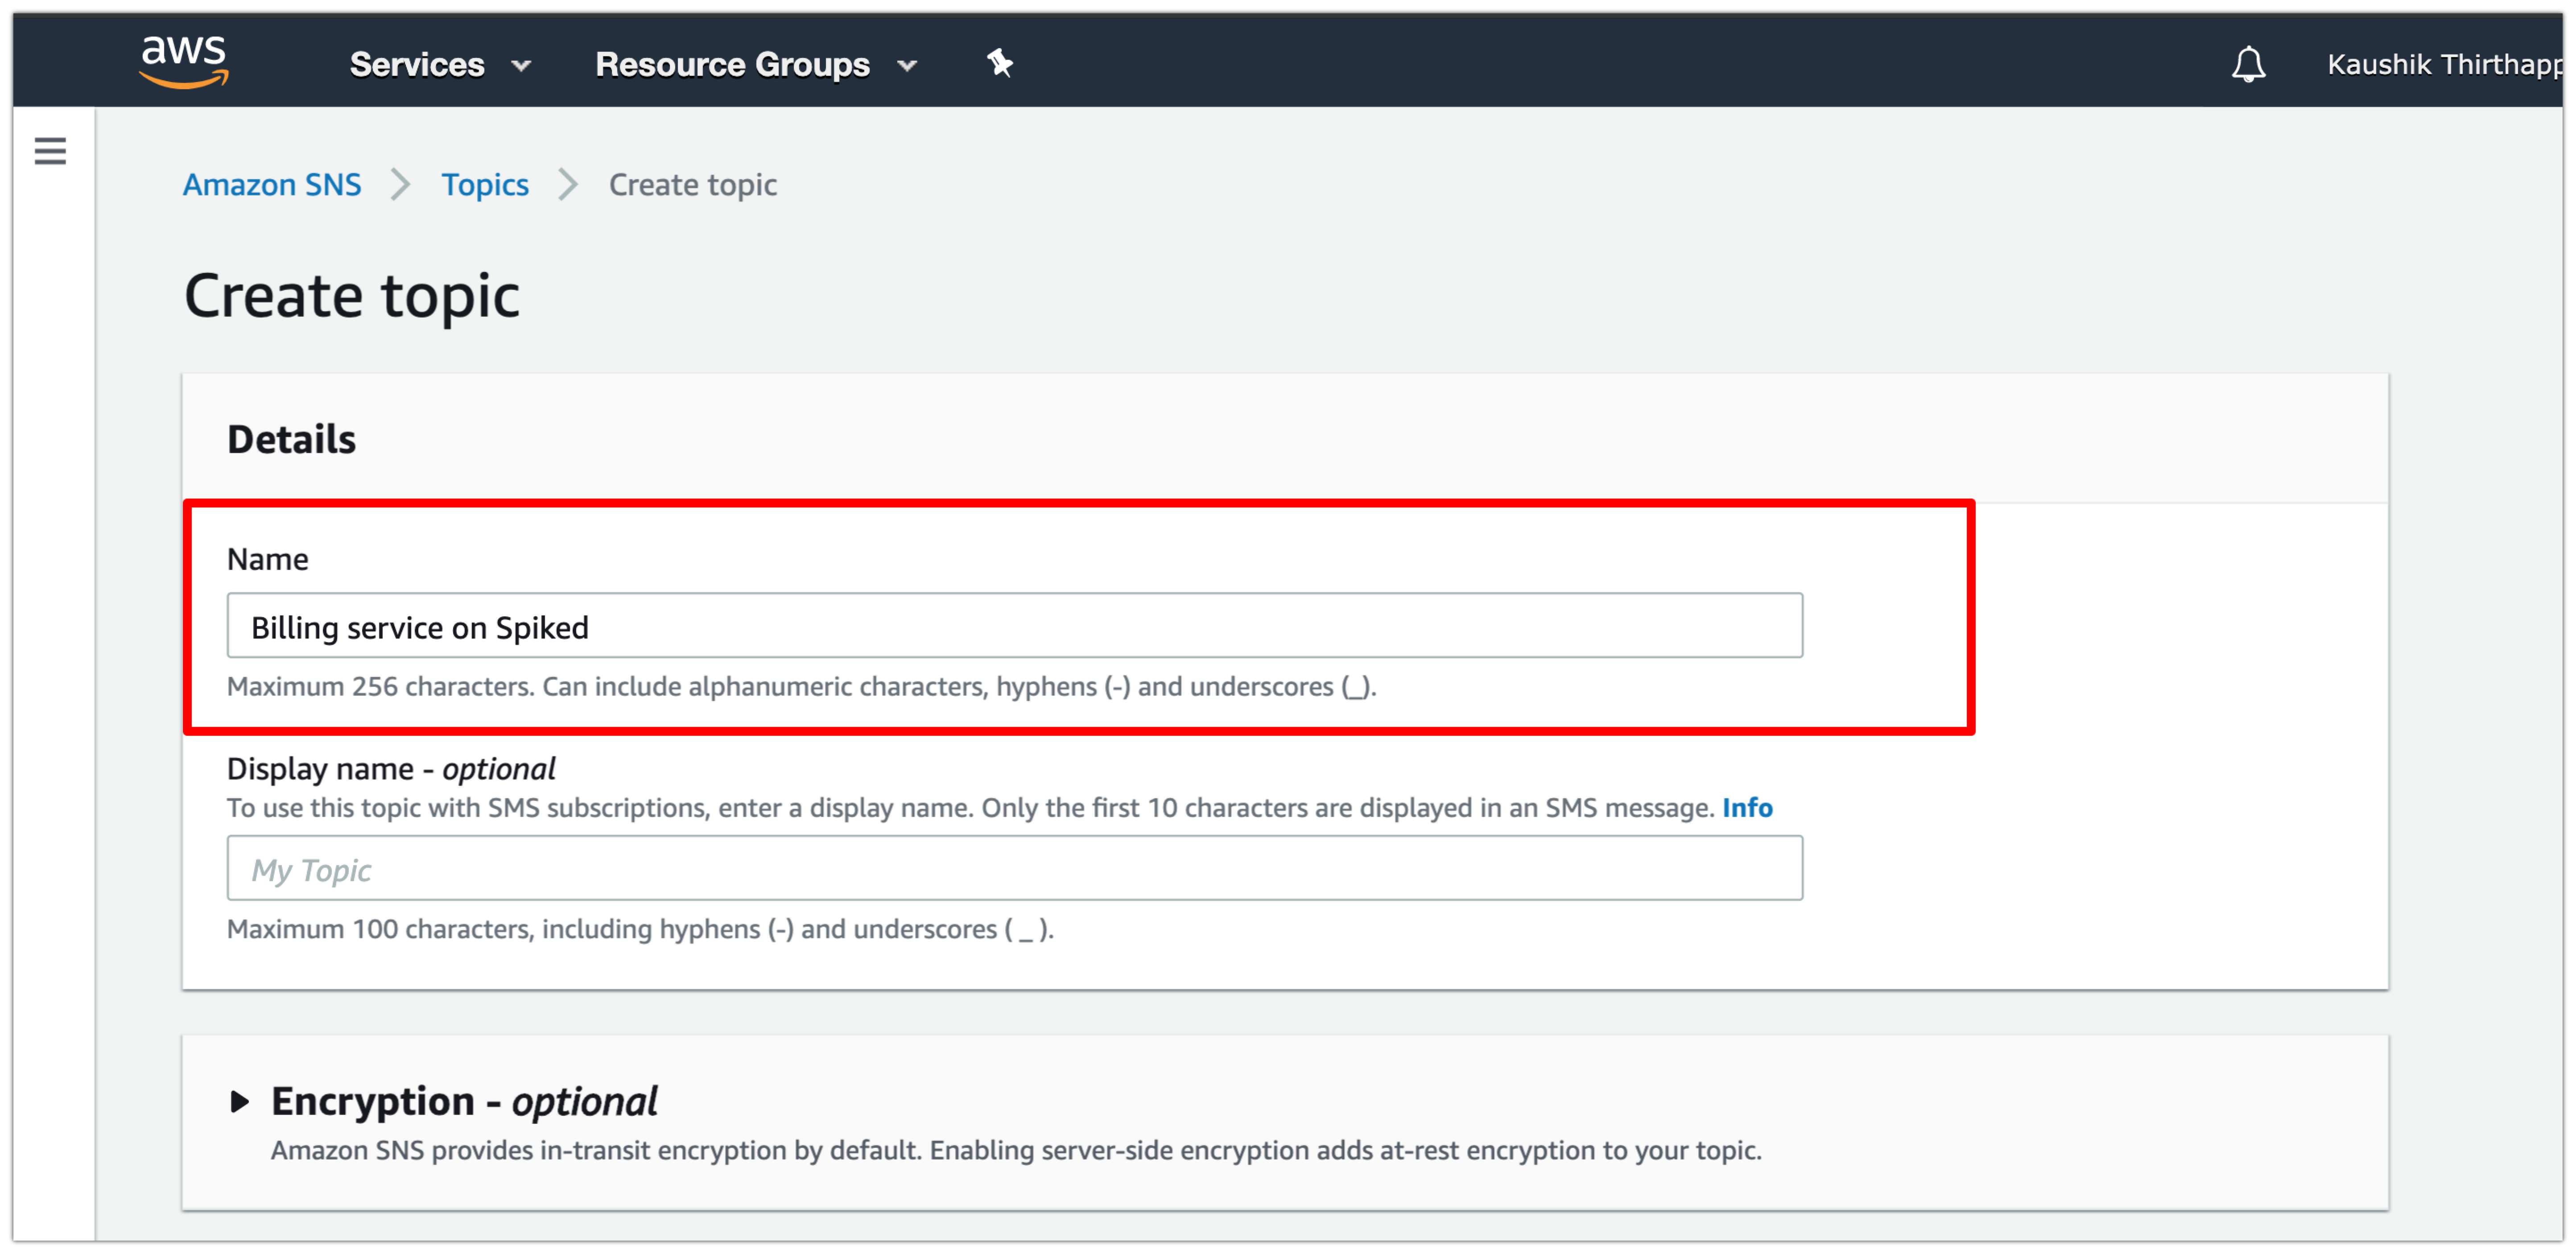Click the Name input field
The height and width of the screenshot is (1254, 2576).
[1014, 627]
